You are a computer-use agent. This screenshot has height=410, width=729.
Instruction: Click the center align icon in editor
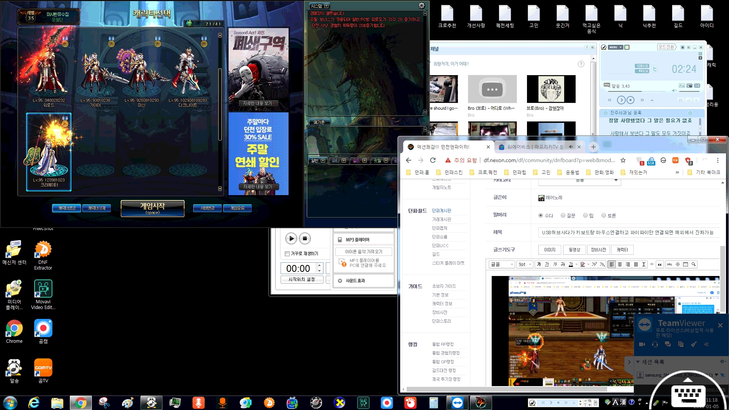pos(620,265)
